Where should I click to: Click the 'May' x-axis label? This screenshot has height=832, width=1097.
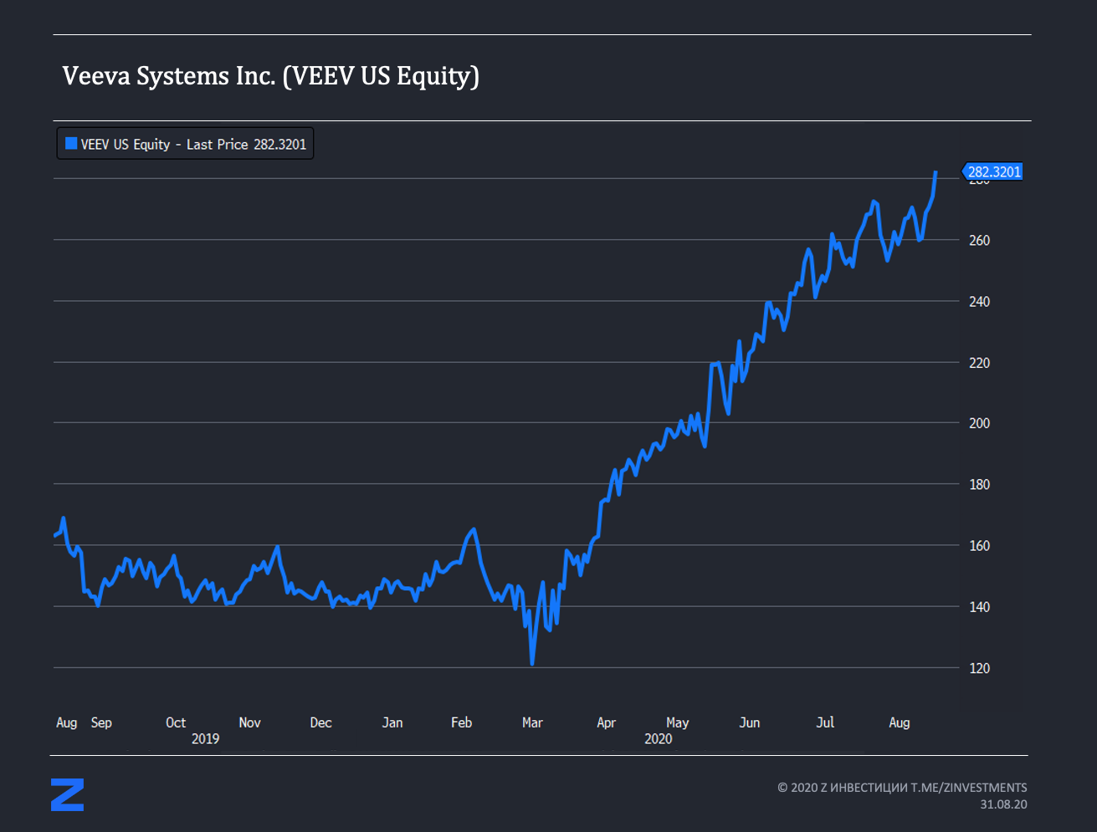click(678, 722)
